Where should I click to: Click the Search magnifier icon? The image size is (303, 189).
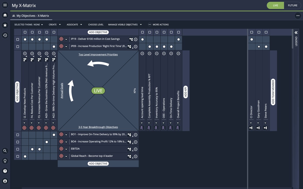coord(5,151)
